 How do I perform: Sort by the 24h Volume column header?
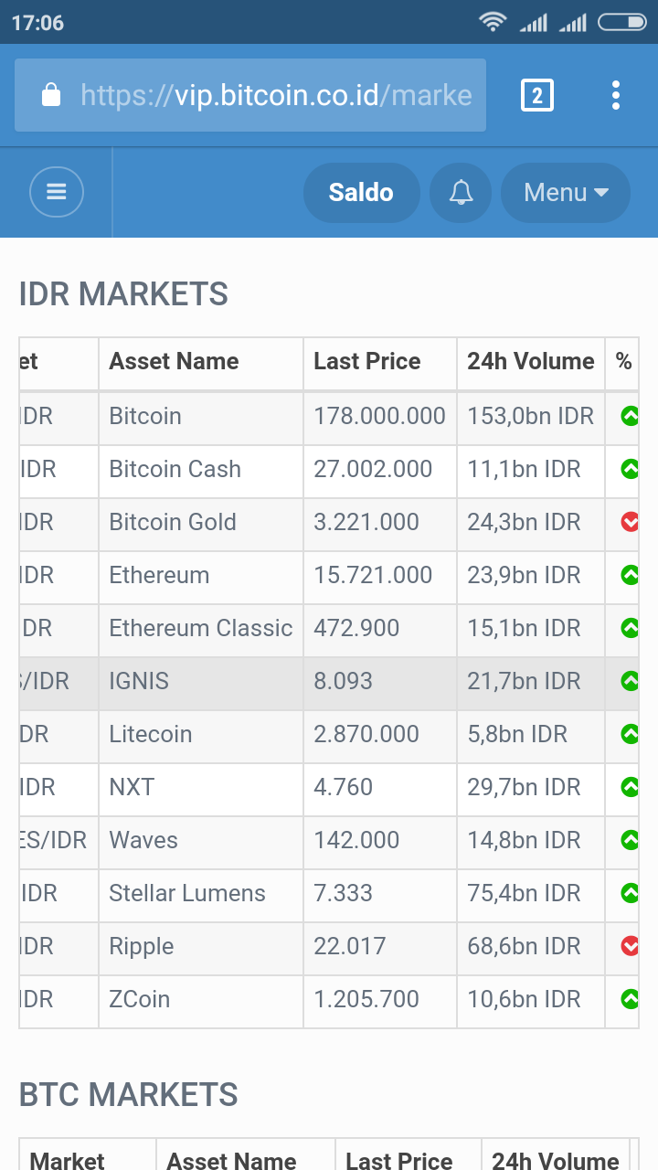[x=530, y=362]
